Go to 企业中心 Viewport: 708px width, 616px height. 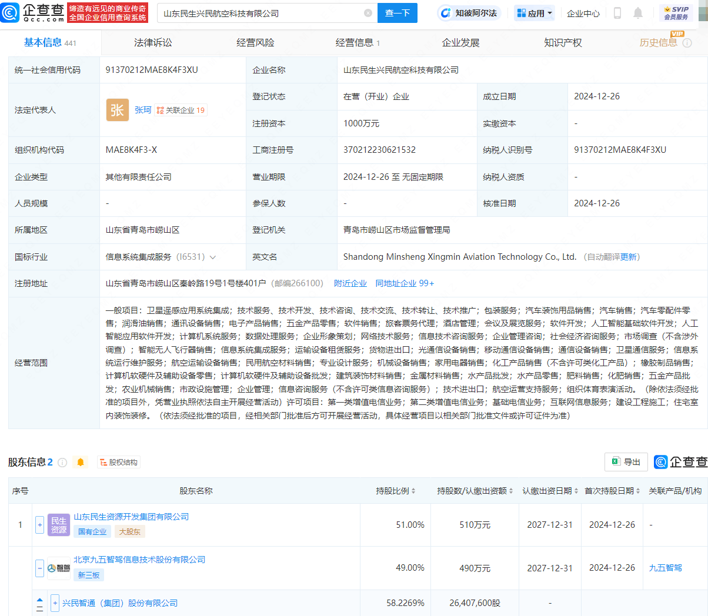click(x=583, y=13)
